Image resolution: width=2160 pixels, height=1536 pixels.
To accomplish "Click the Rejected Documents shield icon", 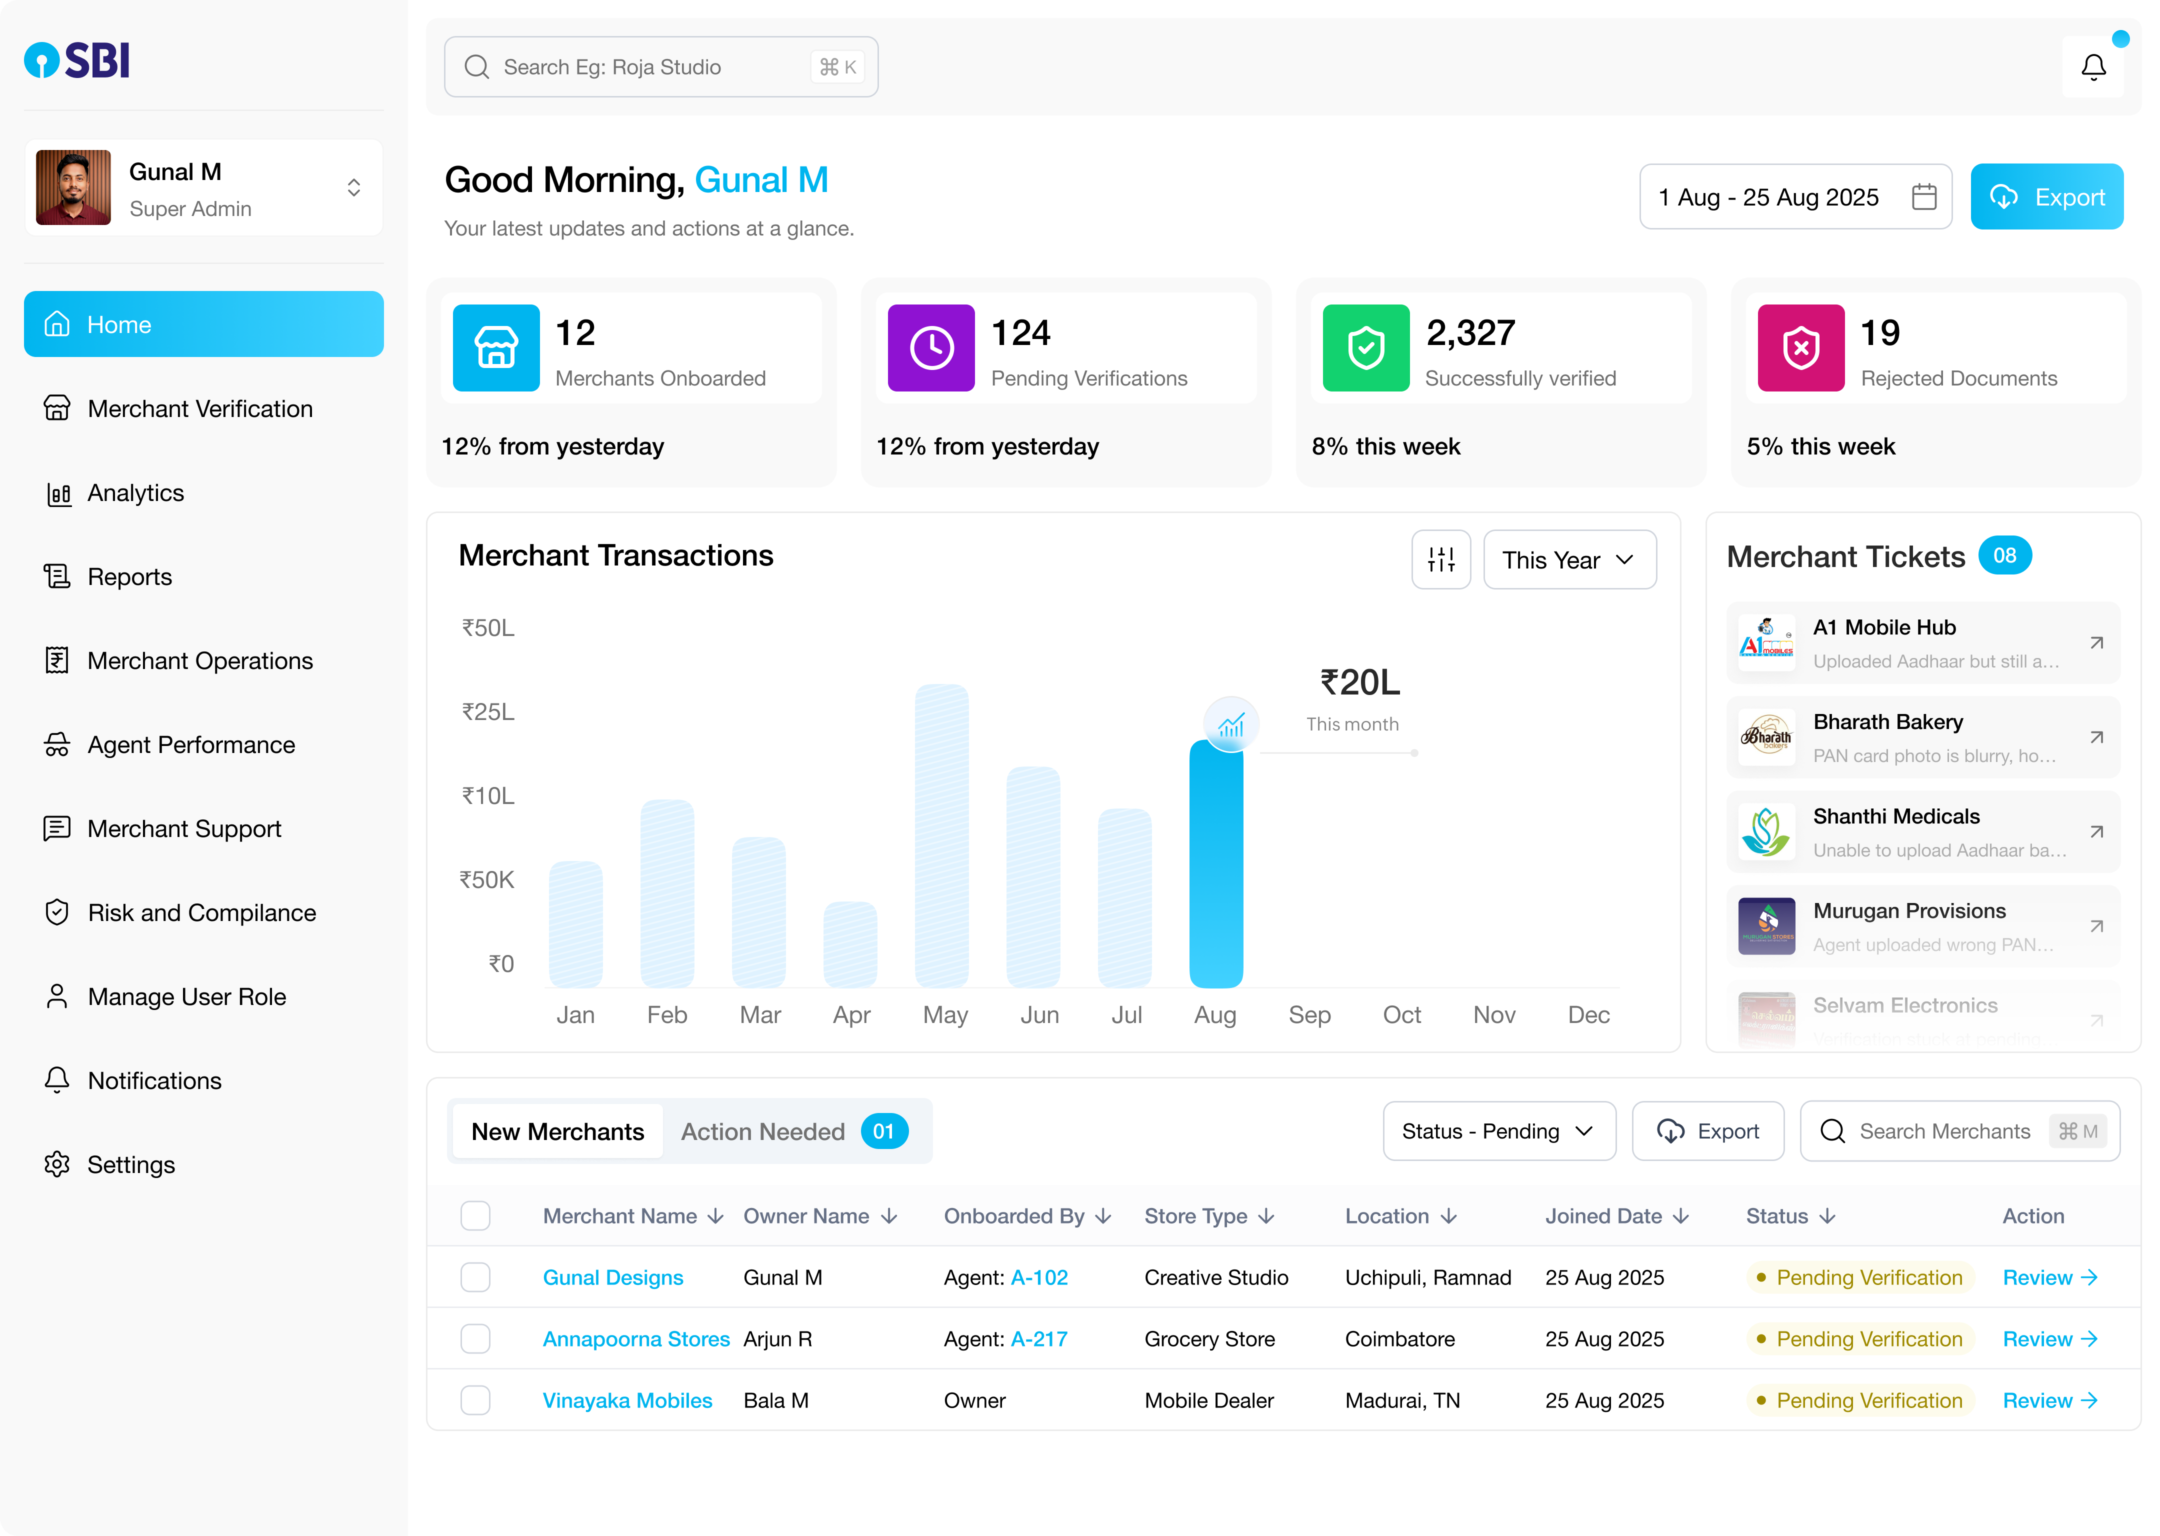I will pyautogui.click(x=1800, y=348).
